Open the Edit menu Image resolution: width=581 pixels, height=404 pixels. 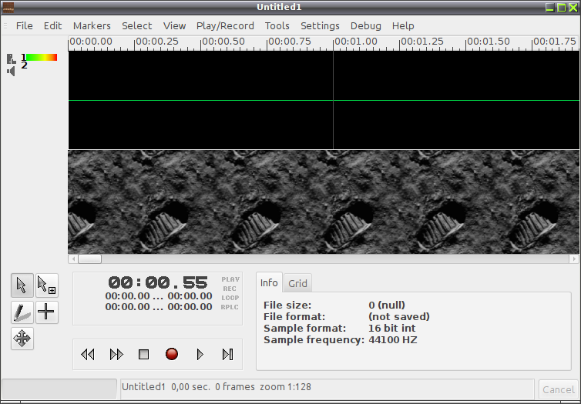(x=52, y=26)
